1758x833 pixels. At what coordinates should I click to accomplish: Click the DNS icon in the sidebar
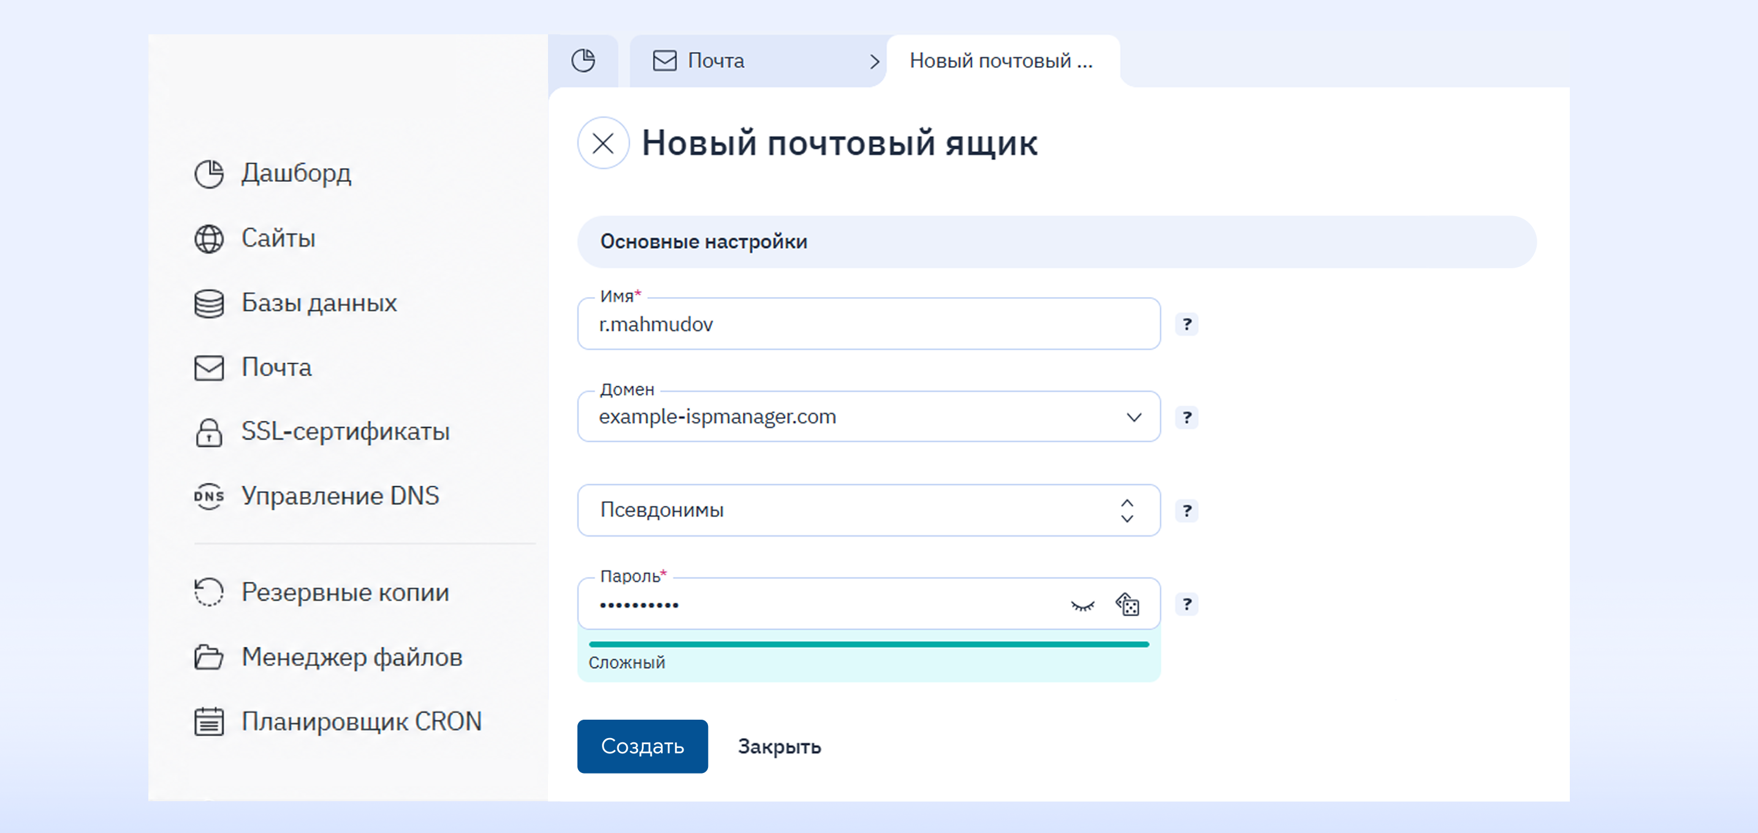[x=209, y=496]
